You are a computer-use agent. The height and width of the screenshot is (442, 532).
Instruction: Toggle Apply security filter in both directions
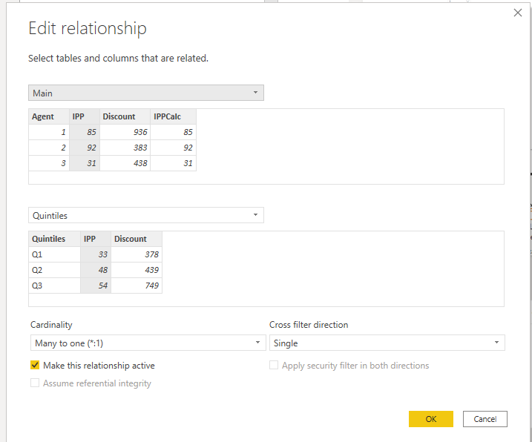(274, 365)
